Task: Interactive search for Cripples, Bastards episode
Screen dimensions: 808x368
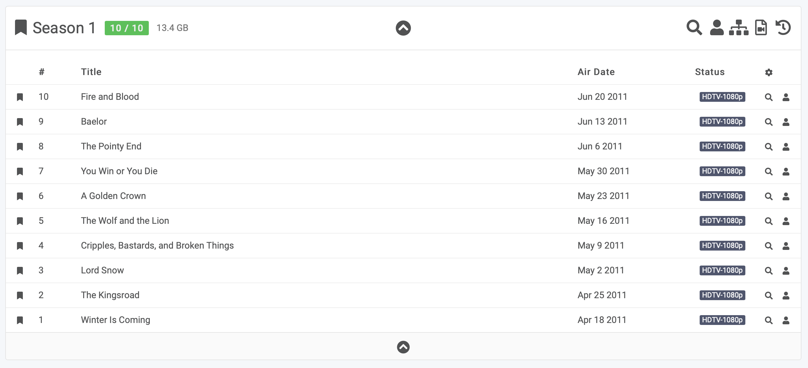Action: coord(786,246)
